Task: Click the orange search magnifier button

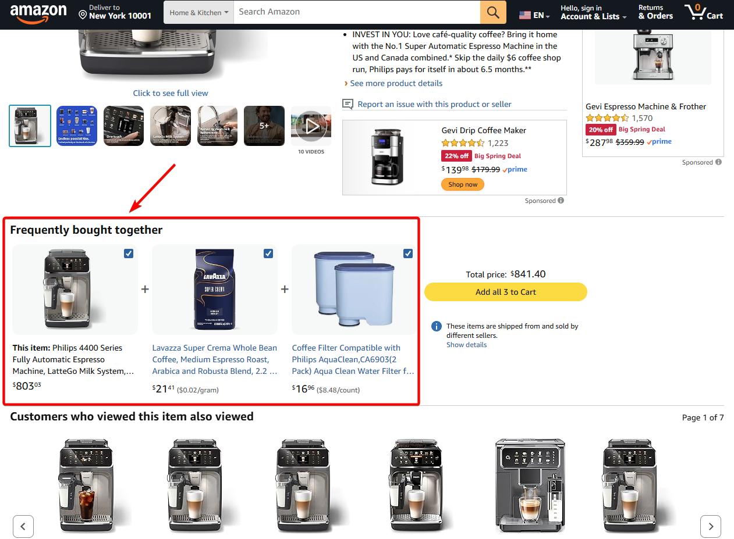Action: click(x=493, y=12)
